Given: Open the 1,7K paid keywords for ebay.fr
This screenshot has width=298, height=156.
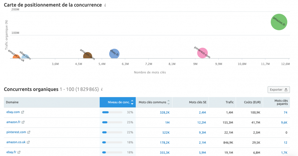Looking at the screenshot, I should 284,152.
